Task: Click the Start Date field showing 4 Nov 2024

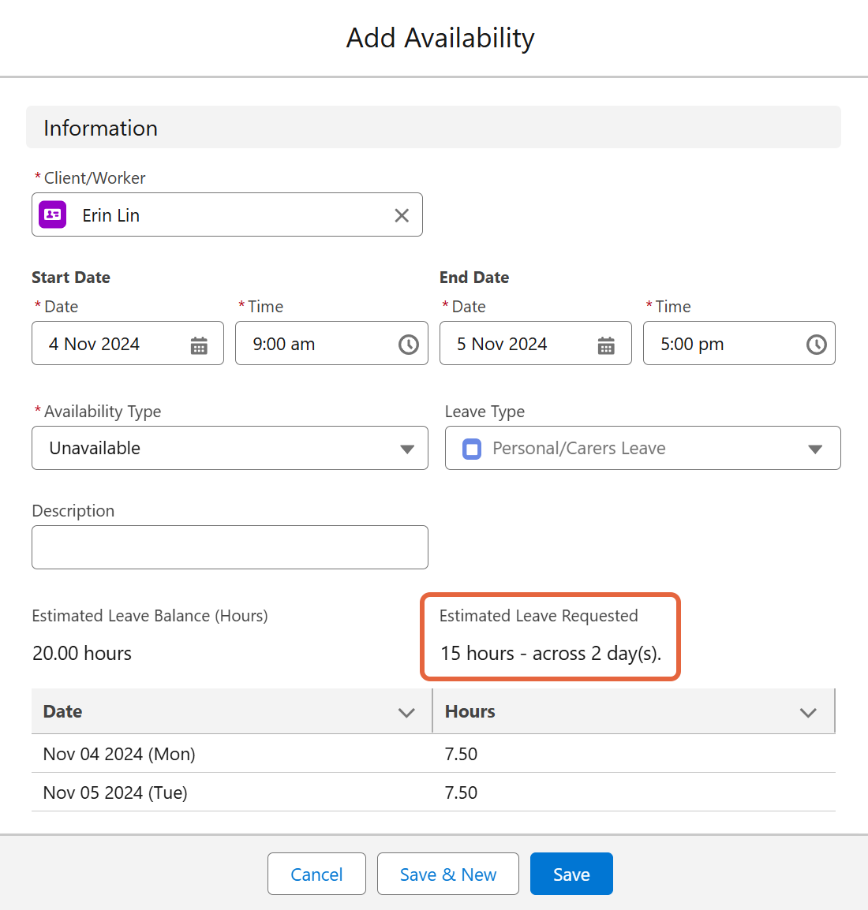Action: pos(110,344)
